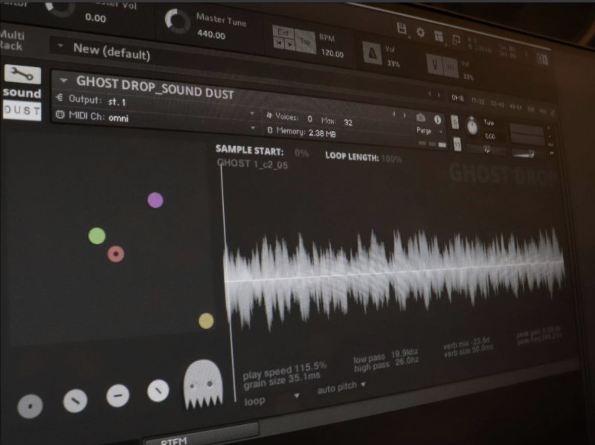The image size is (595, 445).
Task: Select the 17-32 instrument page tab
Action: click(477, 101)
